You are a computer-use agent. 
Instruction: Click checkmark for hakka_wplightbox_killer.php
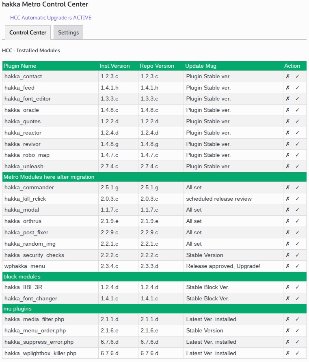click(297, 353)
